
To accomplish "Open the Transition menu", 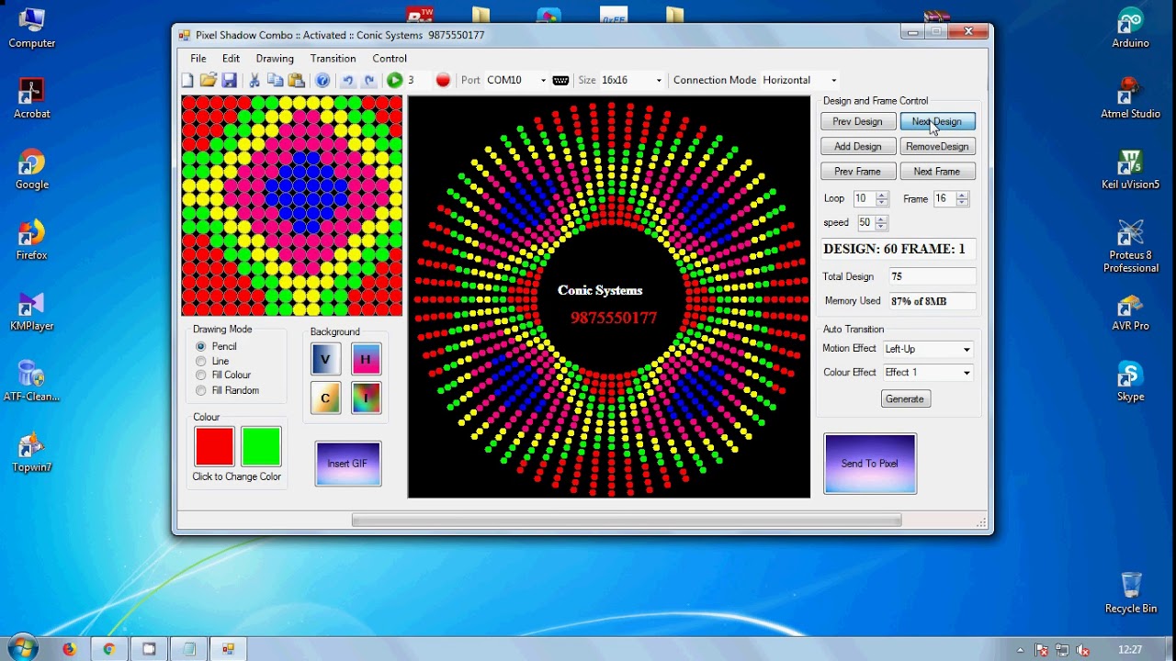I will (333, 58).
